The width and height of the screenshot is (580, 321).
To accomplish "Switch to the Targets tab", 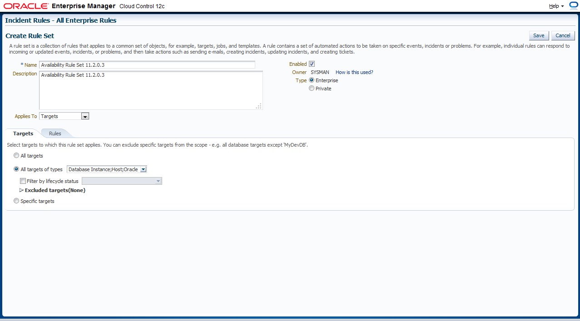I will pos(23,133).
